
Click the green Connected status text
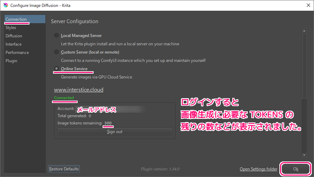pos(64,98)
